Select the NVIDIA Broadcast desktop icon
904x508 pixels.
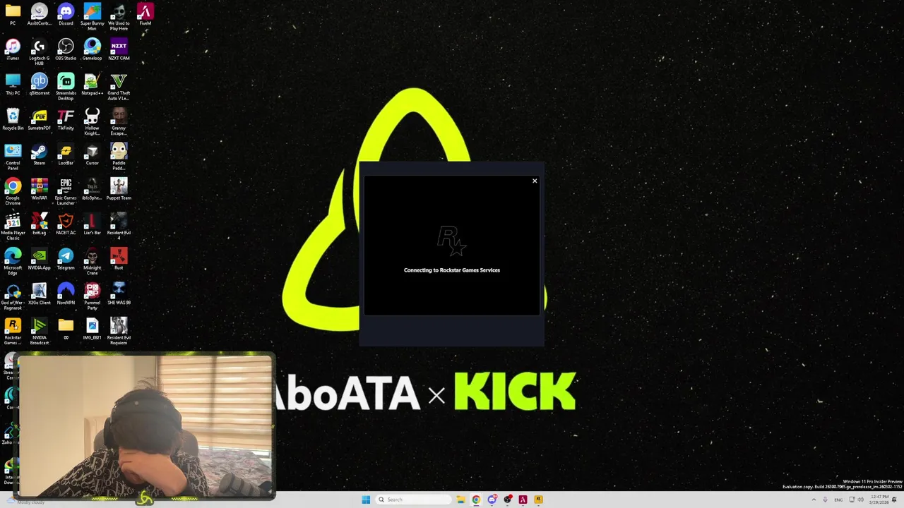(40, 332)
